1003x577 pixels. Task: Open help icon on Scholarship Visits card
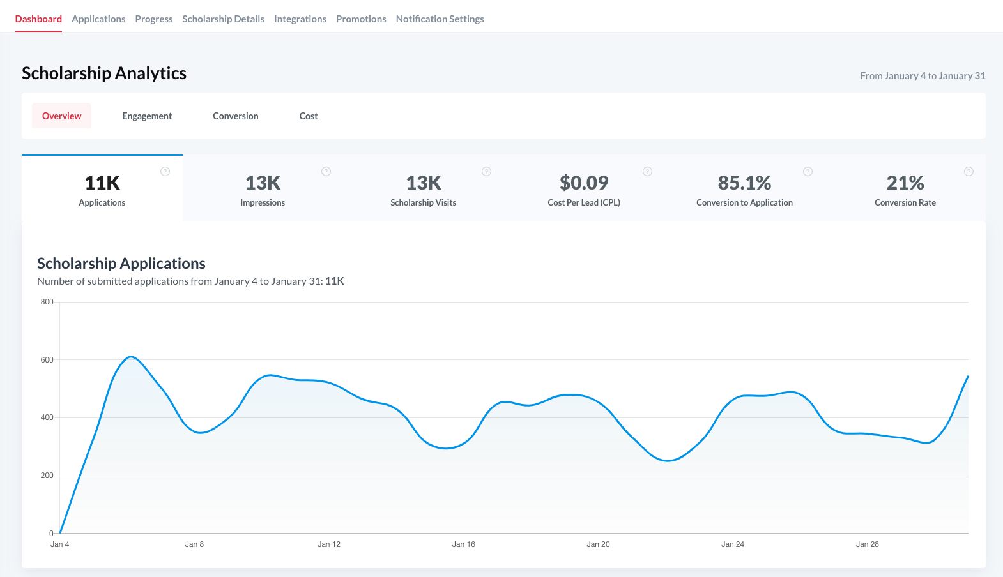coord(486,171)
